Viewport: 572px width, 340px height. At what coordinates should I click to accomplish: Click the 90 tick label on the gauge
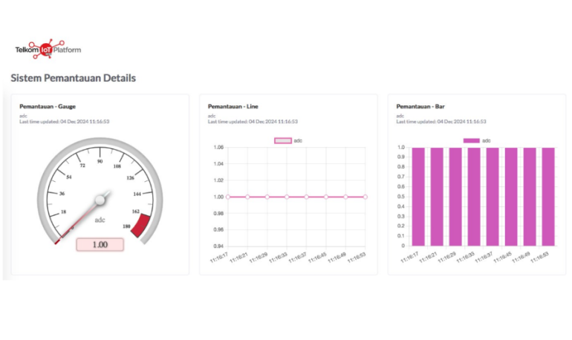tap(100, 161)
